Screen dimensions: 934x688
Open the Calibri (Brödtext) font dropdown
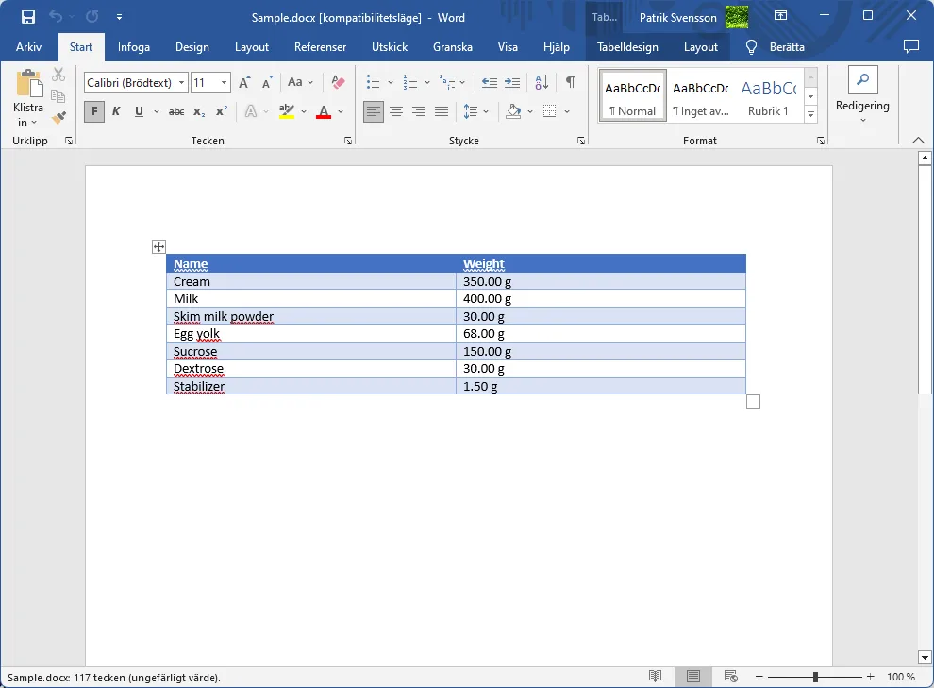182,83
